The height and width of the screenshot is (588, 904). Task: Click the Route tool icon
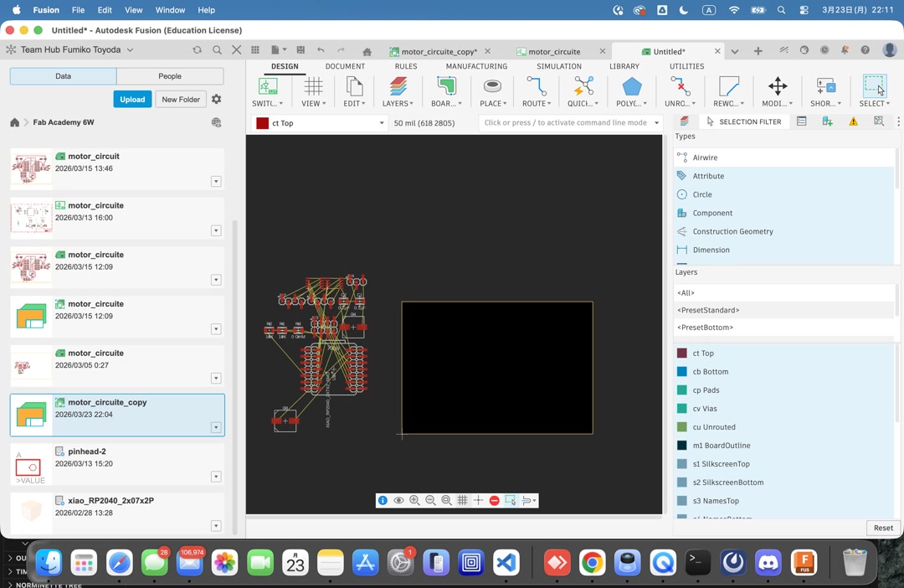(x=537, y=86)
